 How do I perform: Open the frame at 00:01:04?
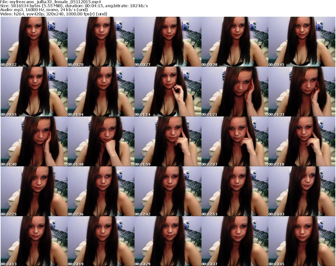tap(101, 92)
